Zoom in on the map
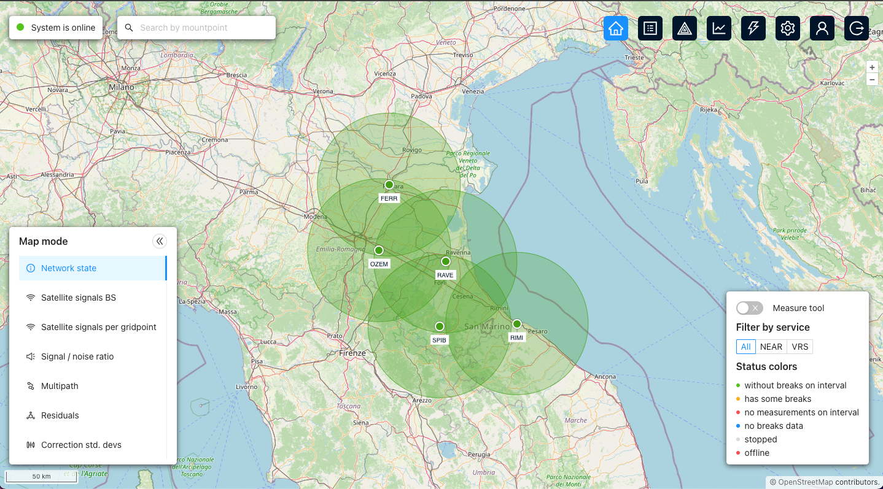The image size is (883, 489). [x=872, y=67]
